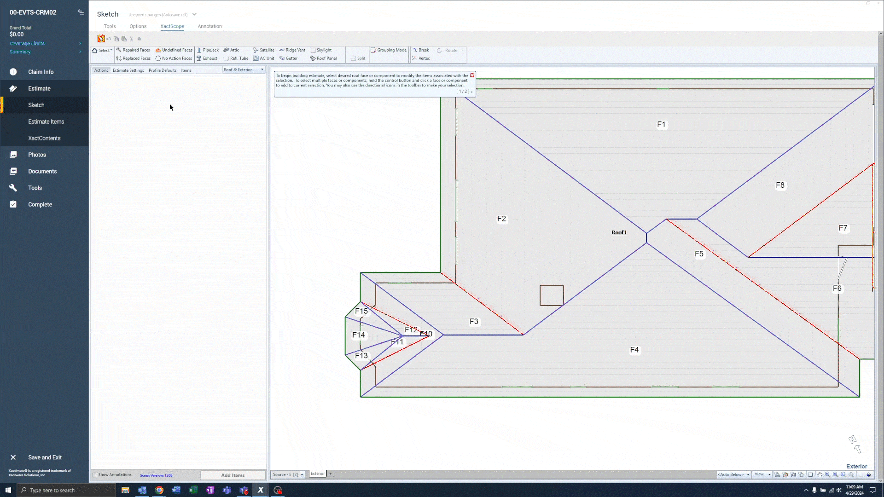Open the Profile Defaults tab
The image size is (884, 497).
coord(163,70)
